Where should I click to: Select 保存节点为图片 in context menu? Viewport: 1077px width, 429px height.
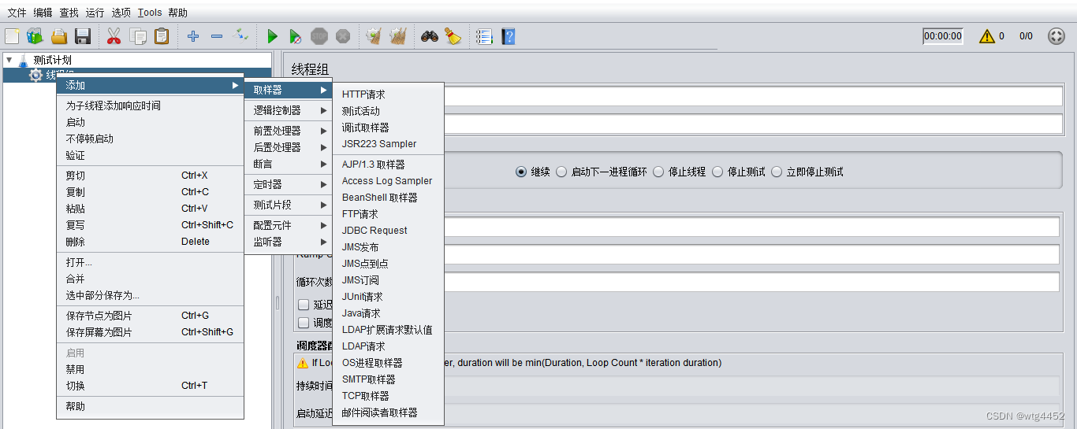pos(150,316)
